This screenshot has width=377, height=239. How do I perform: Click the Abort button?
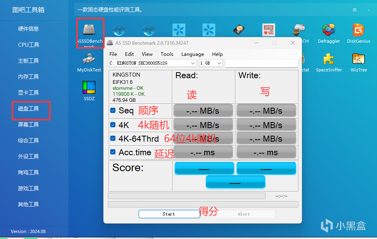click(244, 214)
